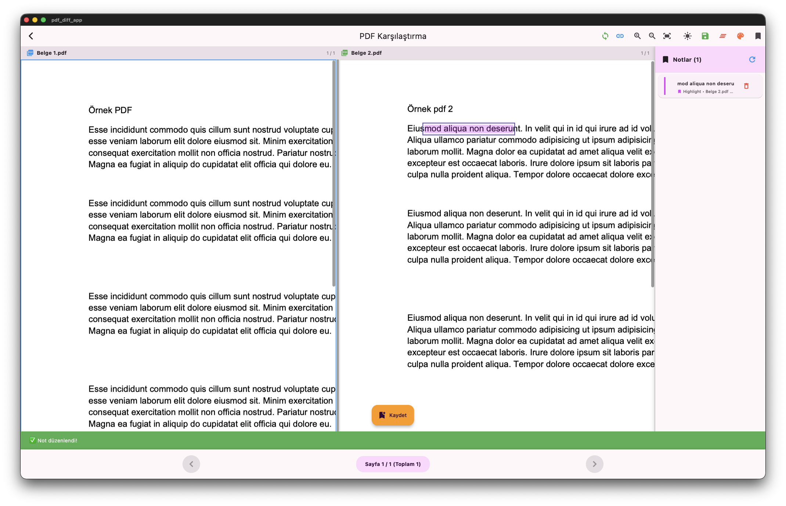
Task: Delete the note with trash icon
Action: (x=746, y=86)
